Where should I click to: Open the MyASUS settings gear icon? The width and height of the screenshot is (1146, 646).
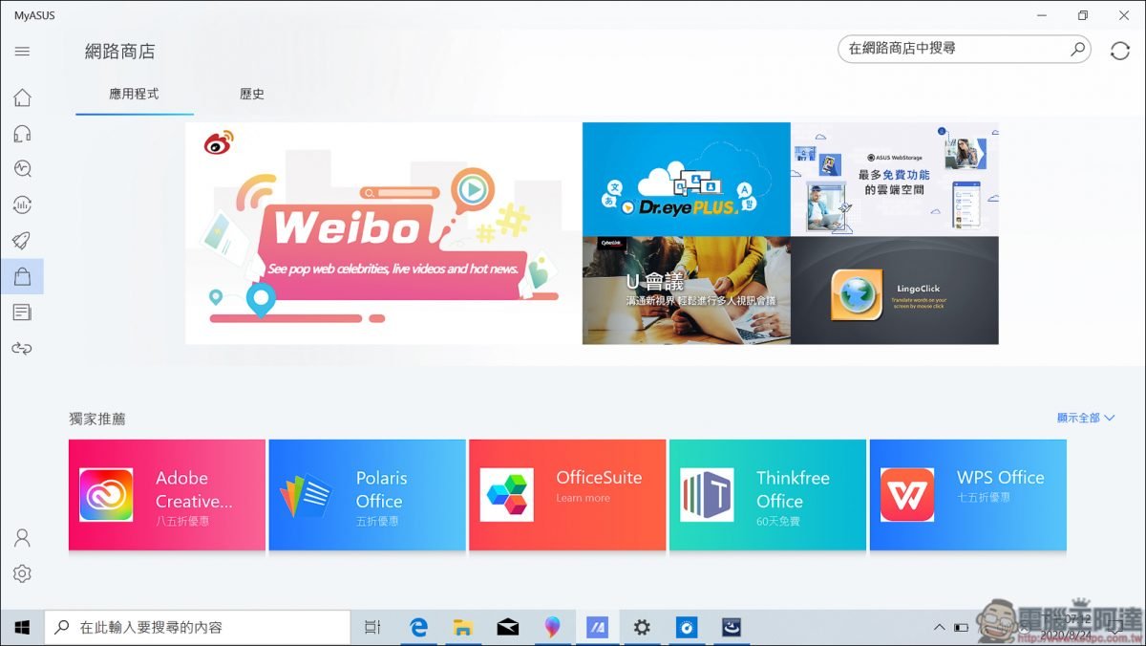pyautogui.click(x=22, y=573)
